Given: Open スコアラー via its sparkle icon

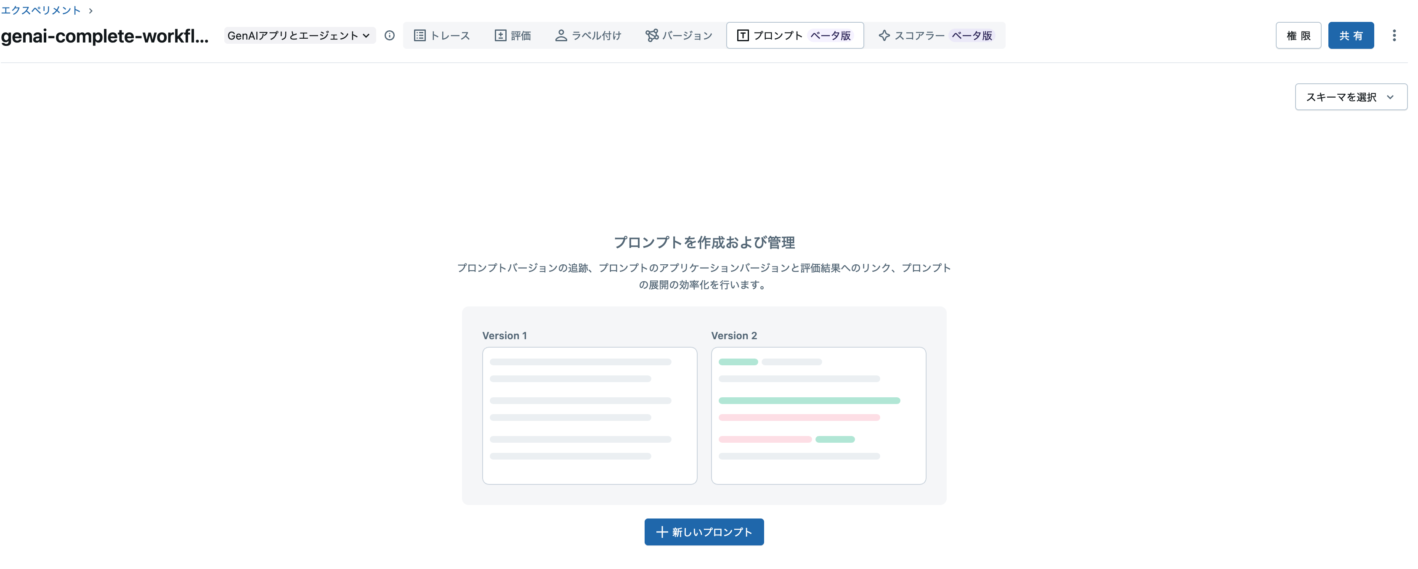Looking at the screenshot, I should pos(884,35).
